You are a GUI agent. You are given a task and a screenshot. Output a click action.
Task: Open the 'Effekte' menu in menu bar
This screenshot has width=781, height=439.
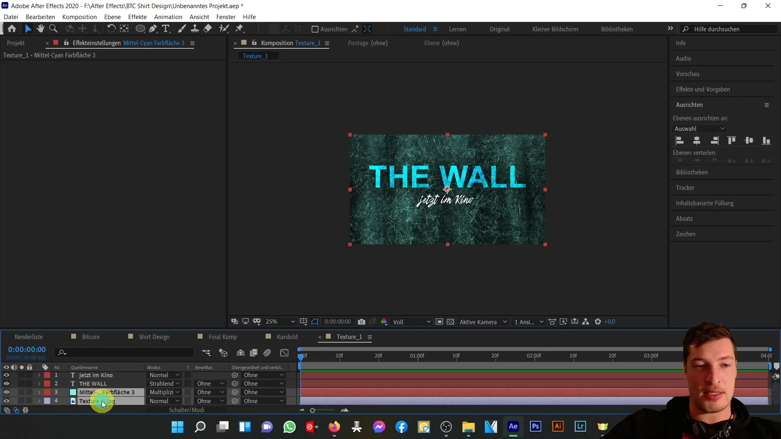point(137,17)
